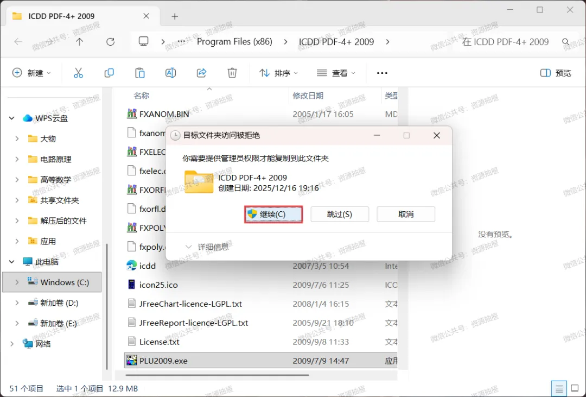Sort by the 修改日期 column header
The height and width of the screenshot is (397, 586).
click(x=308, y=96)
